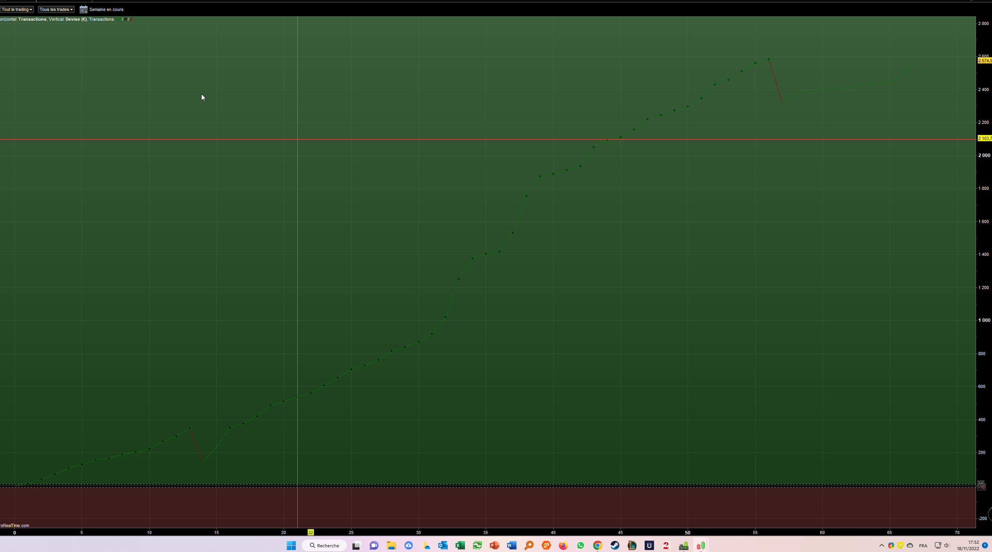Open WhatsApp from the taskbar
This screenshot has height=552, width=992.
(x=580, y=546)
